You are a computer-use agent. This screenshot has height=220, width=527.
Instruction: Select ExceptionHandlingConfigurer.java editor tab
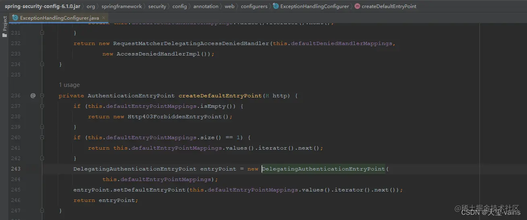(x=59, y=18)
